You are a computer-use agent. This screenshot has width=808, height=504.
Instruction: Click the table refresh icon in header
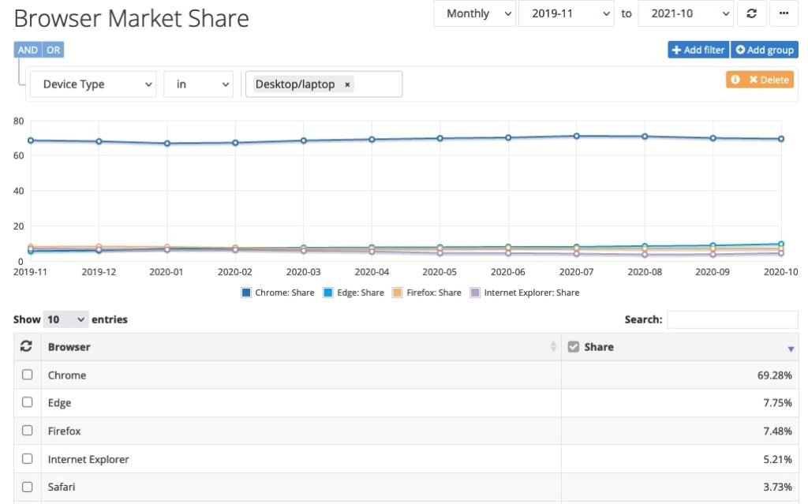tap(26, 347)
